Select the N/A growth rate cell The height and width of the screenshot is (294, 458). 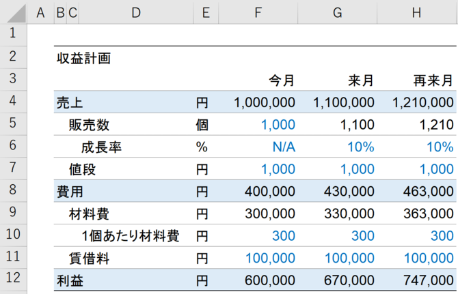(x=258, y=146)
